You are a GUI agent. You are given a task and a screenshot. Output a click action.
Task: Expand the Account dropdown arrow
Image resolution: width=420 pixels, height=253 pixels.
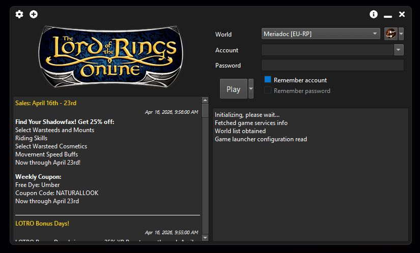point(399,50)
